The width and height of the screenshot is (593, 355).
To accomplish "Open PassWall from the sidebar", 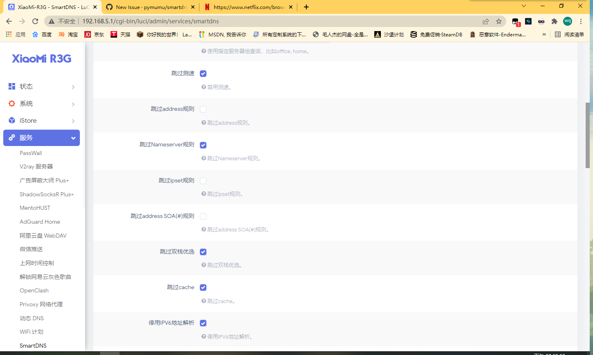I will click(30, 153).
